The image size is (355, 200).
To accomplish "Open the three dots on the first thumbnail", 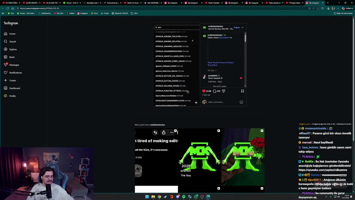I will click(172, 132).
